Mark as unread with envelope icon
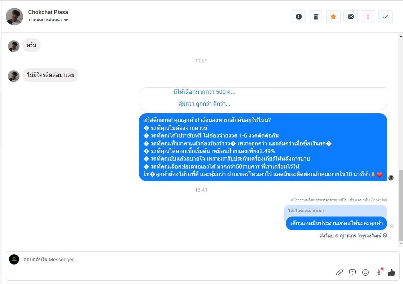Image resolution: width=403 pixels, height=284 pixels. coord(351,17)
